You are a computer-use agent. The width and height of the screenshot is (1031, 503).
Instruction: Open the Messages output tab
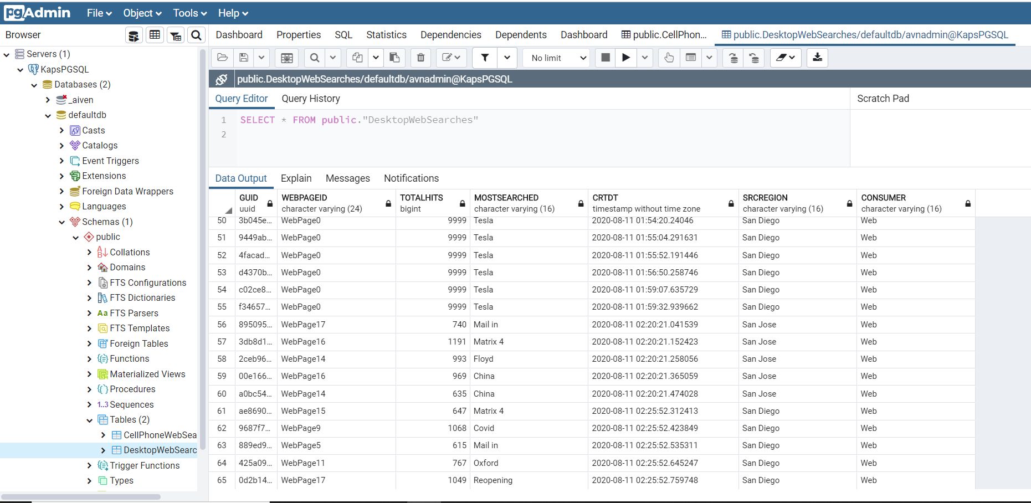347,178
